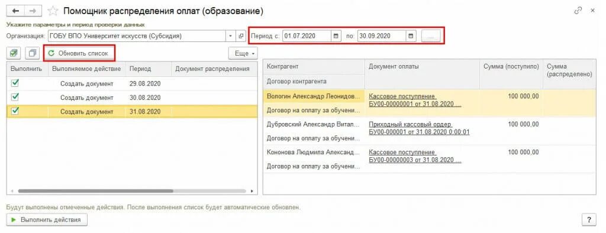Click the Сумма (поступило) column header
This screenshot has height=233, width=606.
click(511, 74)
